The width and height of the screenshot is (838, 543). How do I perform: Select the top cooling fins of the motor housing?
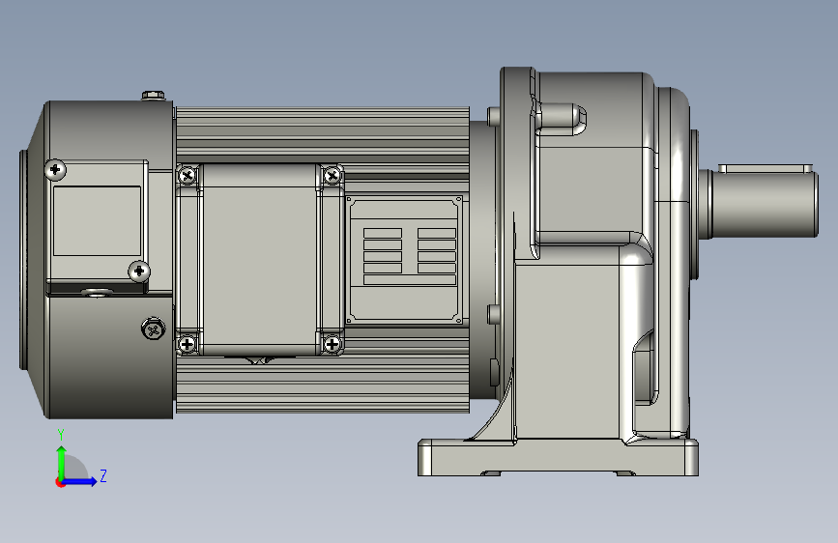coord(323,133)
